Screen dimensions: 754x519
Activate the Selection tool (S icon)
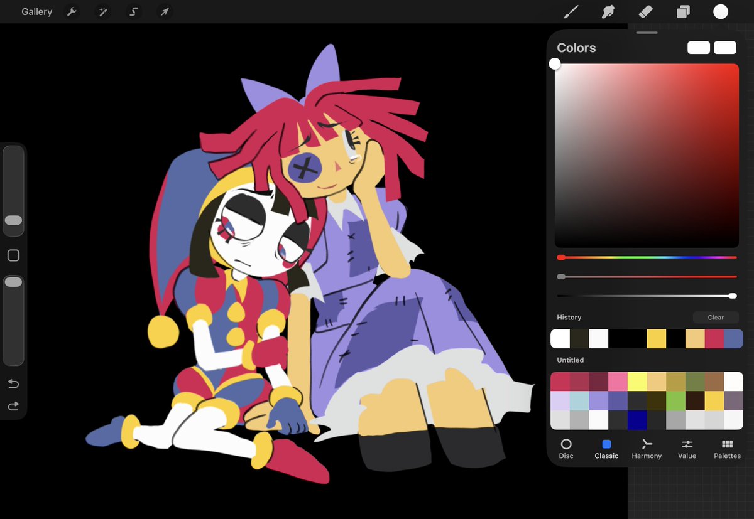[x=133, y=12]
